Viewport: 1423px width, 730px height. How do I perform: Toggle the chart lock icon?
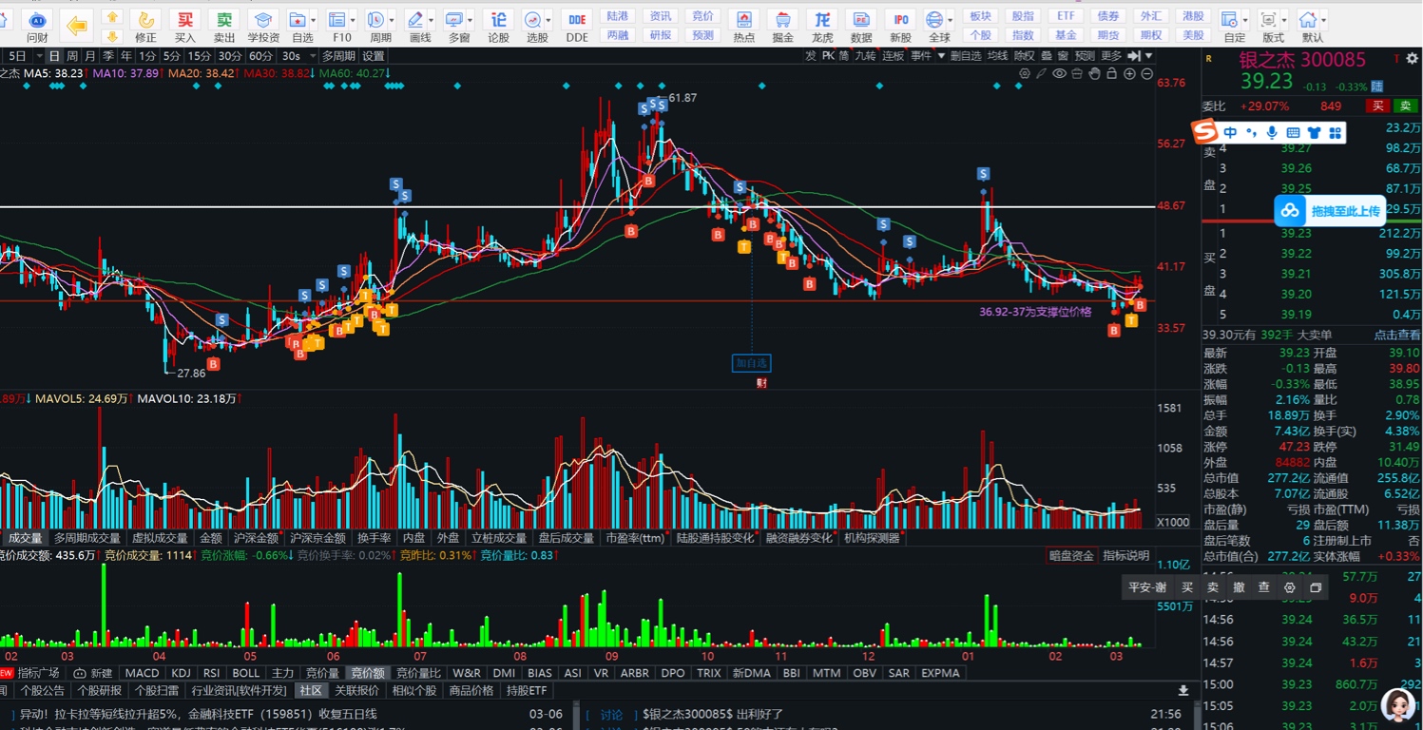point(1112,73)
